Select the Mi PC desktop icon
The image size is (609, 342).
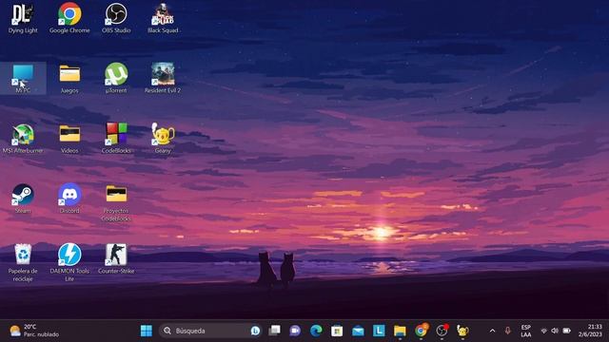point(23,79)
